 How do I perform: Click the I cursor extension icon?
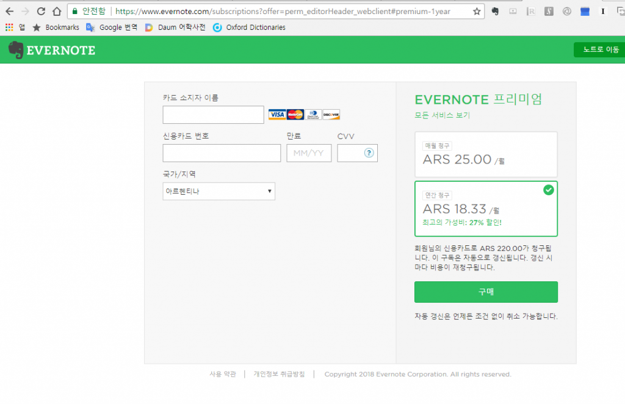602,12
